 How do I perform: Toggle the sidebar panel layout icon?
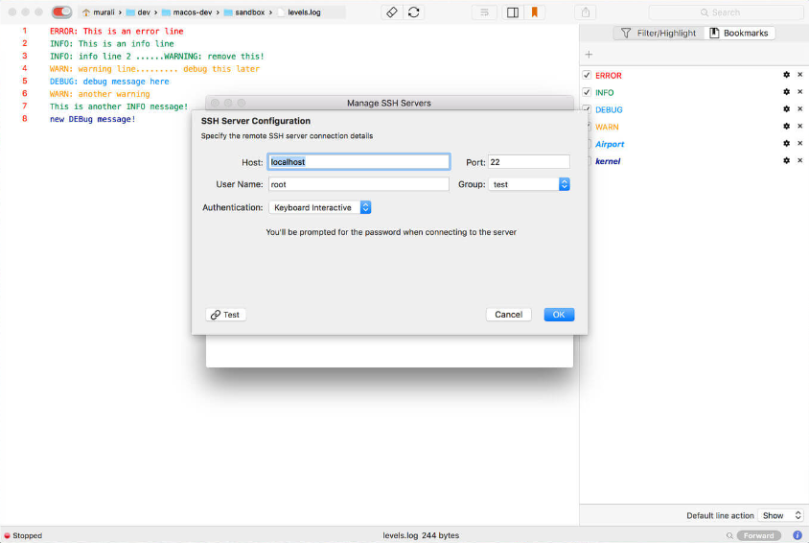click(513, 12)
